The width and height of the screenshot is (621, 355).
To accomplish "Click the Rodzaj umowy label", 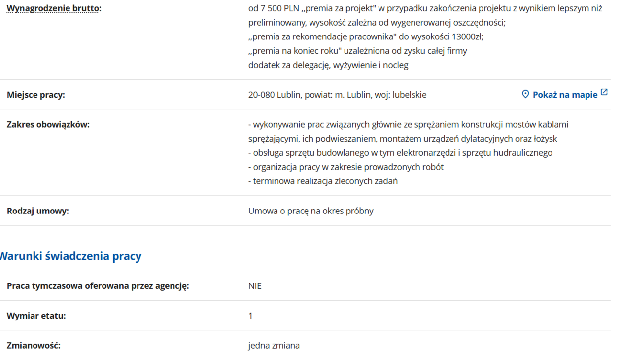I will tap(38, 211).
